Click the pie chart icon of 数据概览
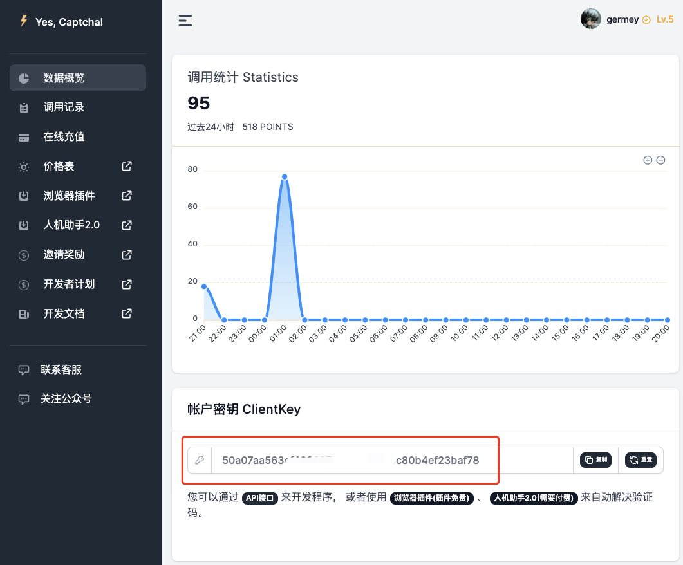683x565 pixels. (24, 79)
